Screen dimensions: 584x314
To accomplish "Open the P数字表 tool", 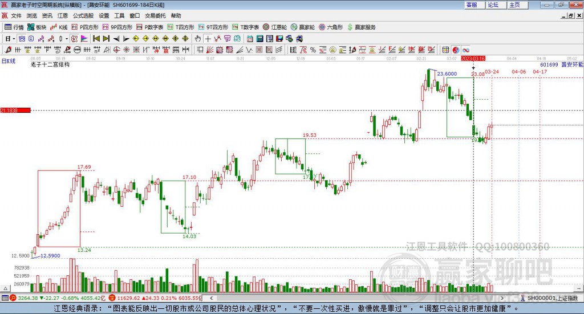I will tap(150, 27).
